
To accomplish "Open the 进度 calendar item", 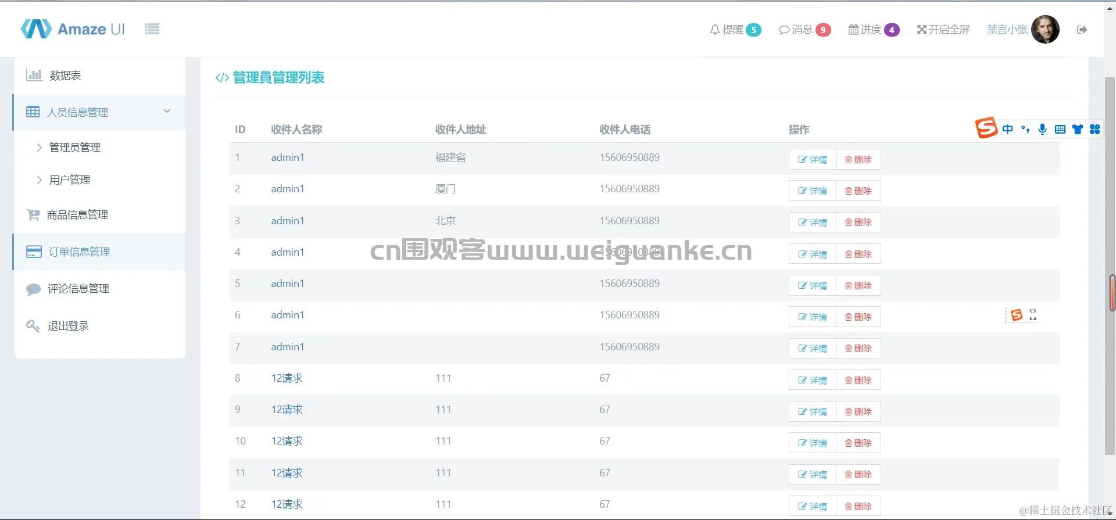I will (x=874, y=30).
